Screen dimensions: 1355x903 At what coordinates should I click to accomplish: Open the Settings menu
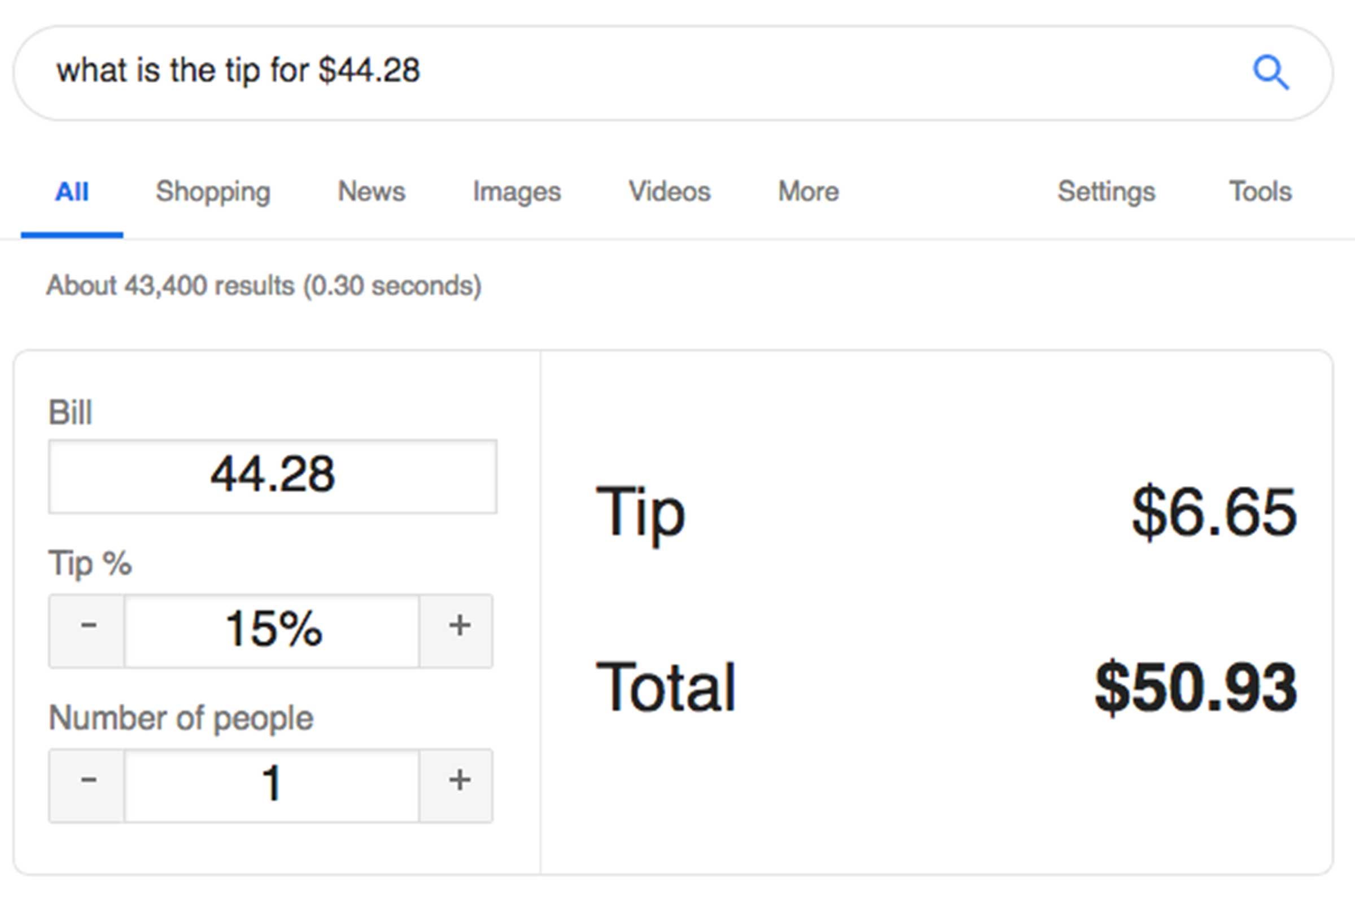pyautogui.click(x=1106, y=192)
